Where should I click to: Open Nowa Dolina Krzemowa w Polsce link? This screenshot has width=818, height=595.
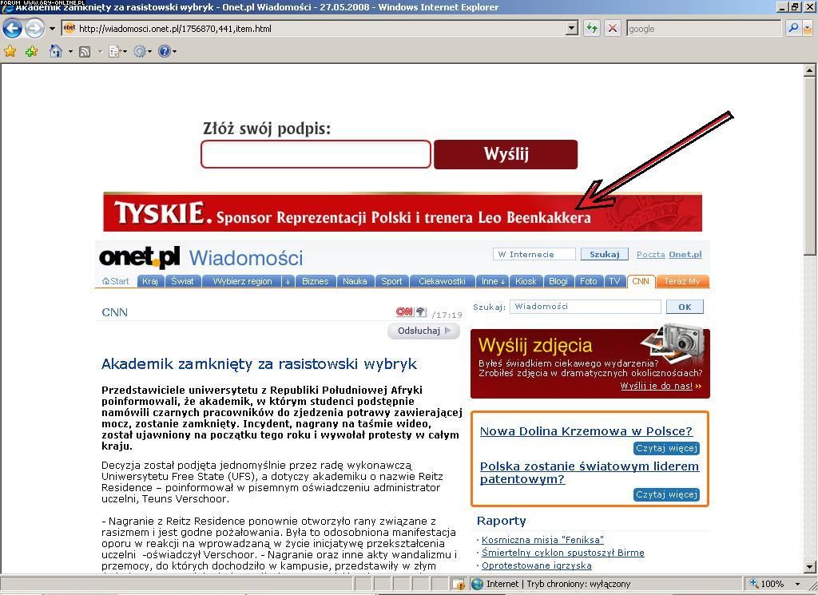[586, 431]
